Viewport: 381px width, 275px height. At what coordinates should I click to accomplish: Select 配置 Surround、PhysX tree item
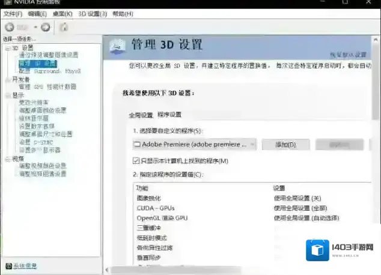(x=49, y=71)
